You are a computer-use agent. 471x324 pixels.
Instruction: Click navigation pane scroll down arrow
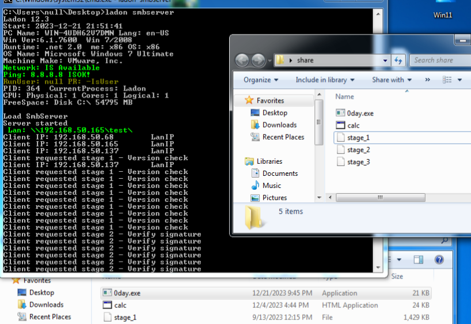tap(319, 198)
